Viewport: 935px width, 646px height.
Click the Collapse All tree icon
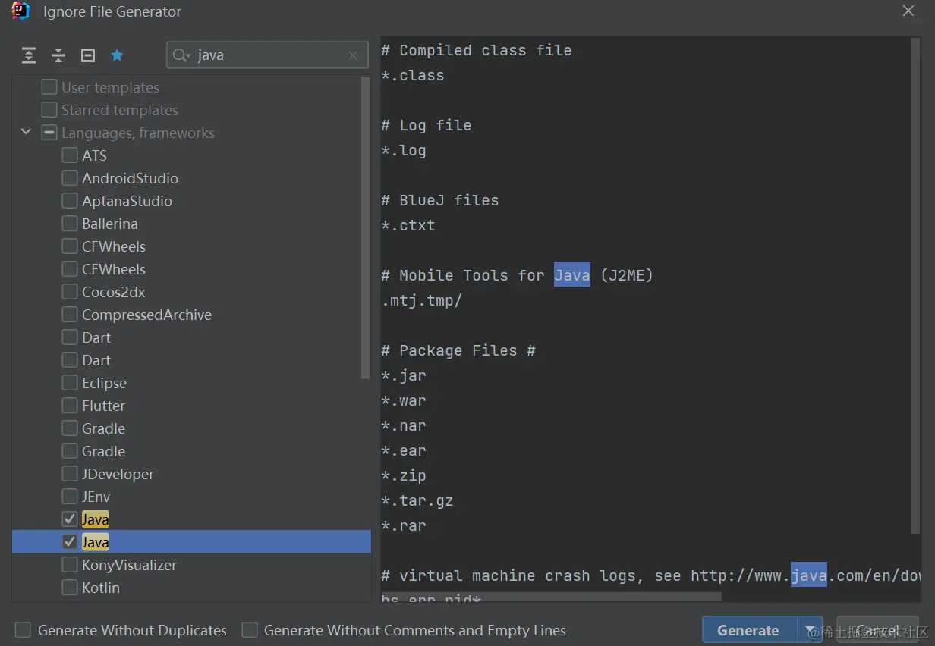click(58, 55)
